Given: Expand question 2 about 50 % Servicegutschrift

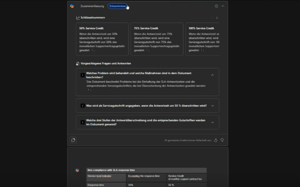Looking at the screenshot, I should (x=212, y=106).
